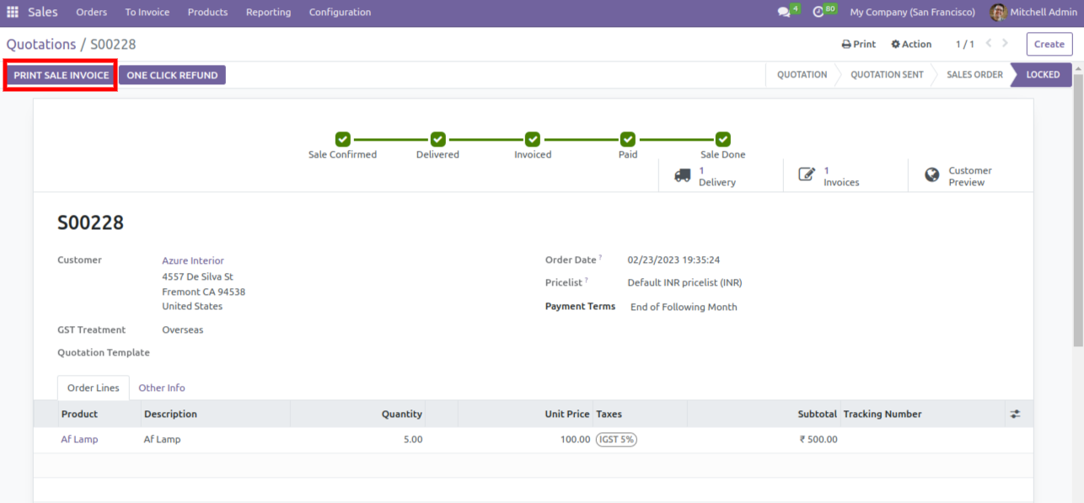Open the Reporting menu
Viewport: 1084px width, 503px height.
(268, 13)
